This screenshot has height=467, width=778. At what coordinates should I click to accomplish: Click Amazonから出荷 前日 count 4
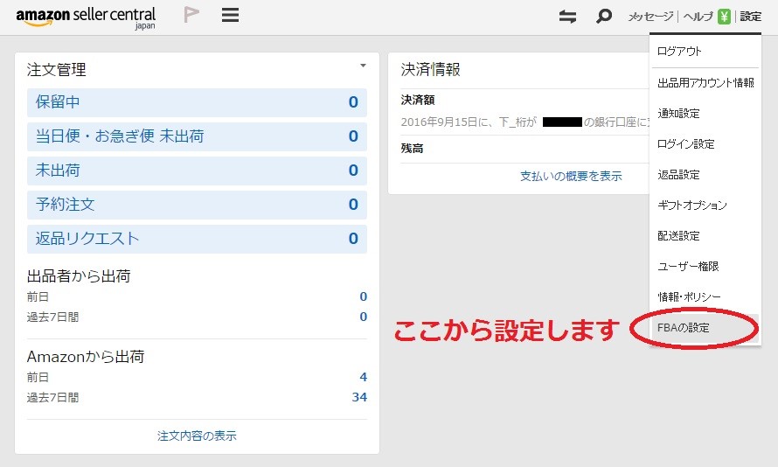(x=363, y=377)
